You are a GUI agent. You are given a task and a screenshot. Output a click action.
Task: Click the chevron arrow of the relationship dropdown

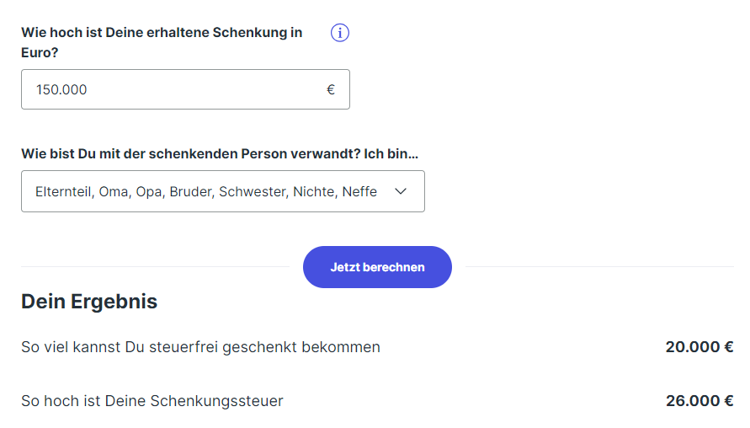coord(401,191)
